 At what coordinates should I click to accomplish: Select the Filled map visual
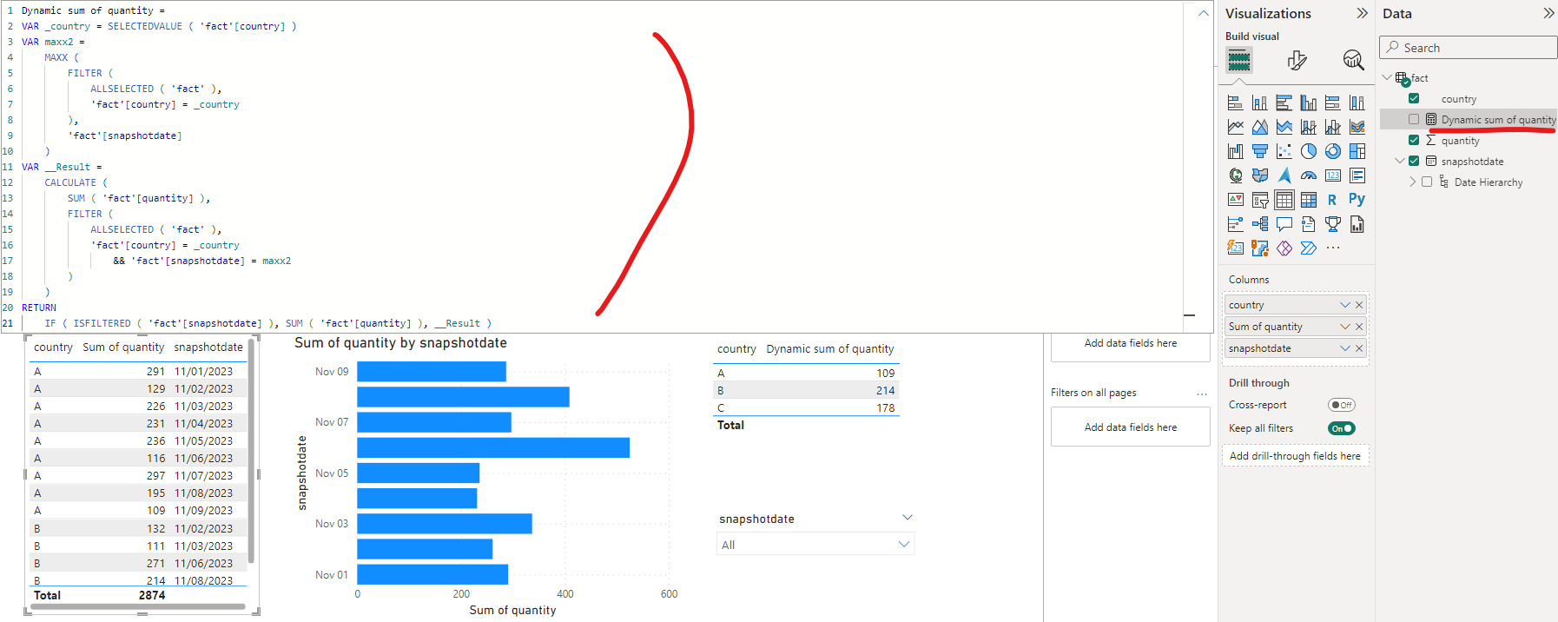pos(1259,175)
